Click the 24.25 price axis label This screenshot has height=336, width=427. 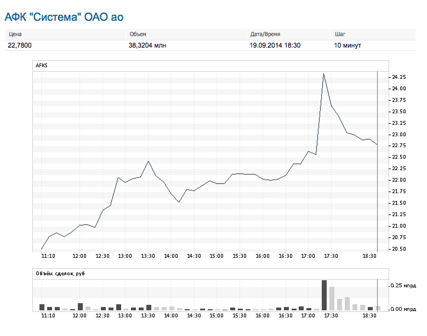(398, 77)
